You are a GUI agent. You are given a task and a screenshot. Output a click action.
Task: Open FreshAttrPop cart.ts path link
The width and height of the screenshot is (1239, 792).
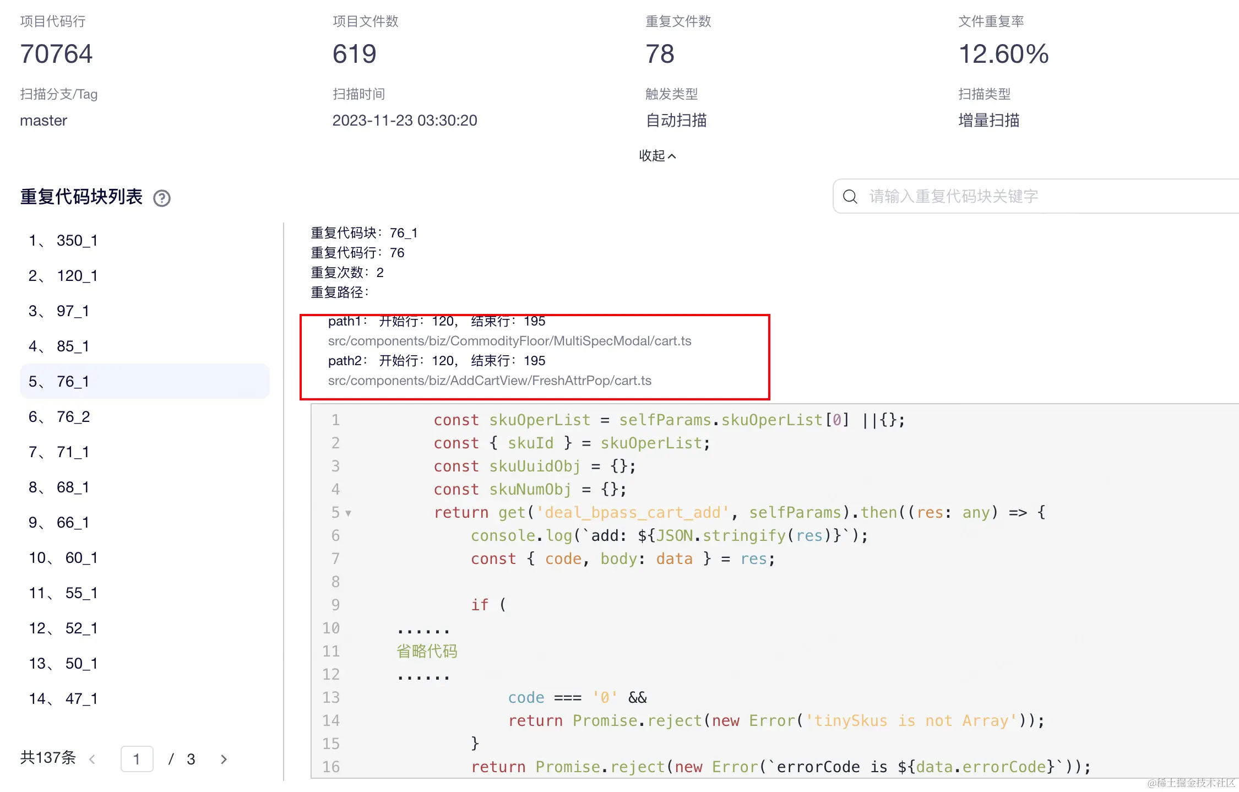point(490,381)
